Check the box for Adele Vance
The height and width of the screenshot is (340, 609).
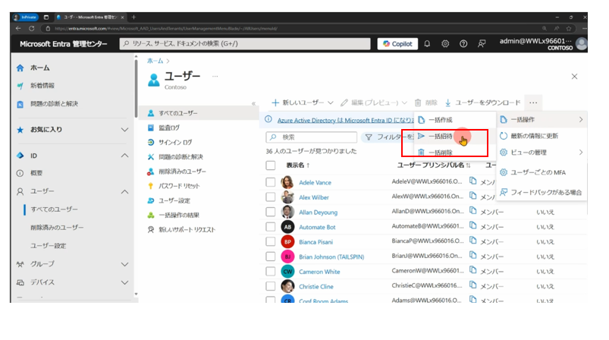pos(271,182)
